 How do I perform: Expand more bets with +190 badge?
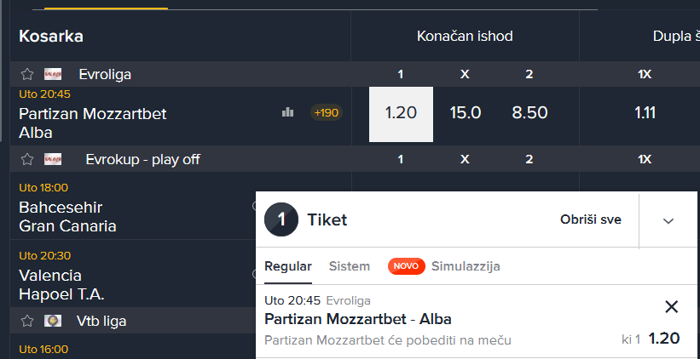pyautogui.click(x=327, y=112)
